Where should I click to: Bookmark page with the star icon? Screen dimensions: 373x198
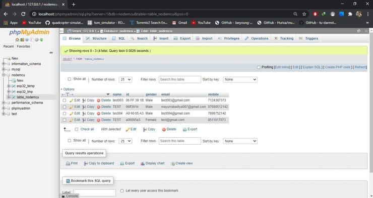coord(304,14)
